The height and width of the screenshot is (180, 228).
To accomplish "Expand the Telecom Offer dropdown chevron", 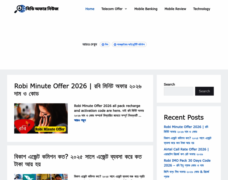I will coord(126,9).
